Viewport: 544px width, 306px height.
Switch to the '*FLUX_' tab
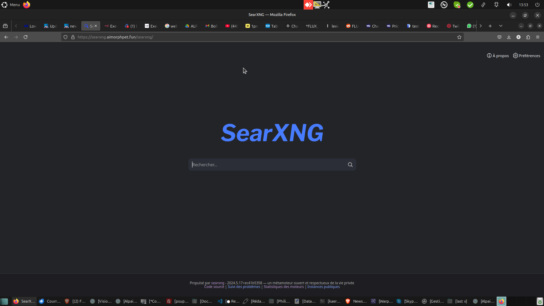[x=312, y=26]
